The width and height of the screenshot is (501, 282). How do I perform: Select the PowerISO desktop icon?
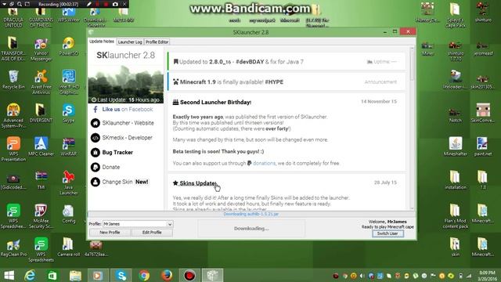pyautogui.click(x=68, y=47)
